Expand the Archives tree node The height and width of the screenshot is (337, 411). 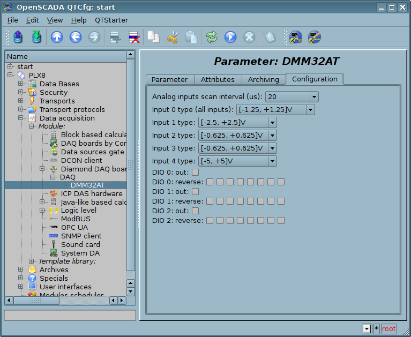[21, 269]
